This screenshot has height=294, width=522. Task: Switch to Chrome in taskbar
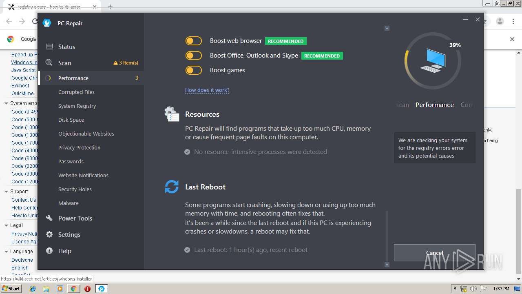73,289
